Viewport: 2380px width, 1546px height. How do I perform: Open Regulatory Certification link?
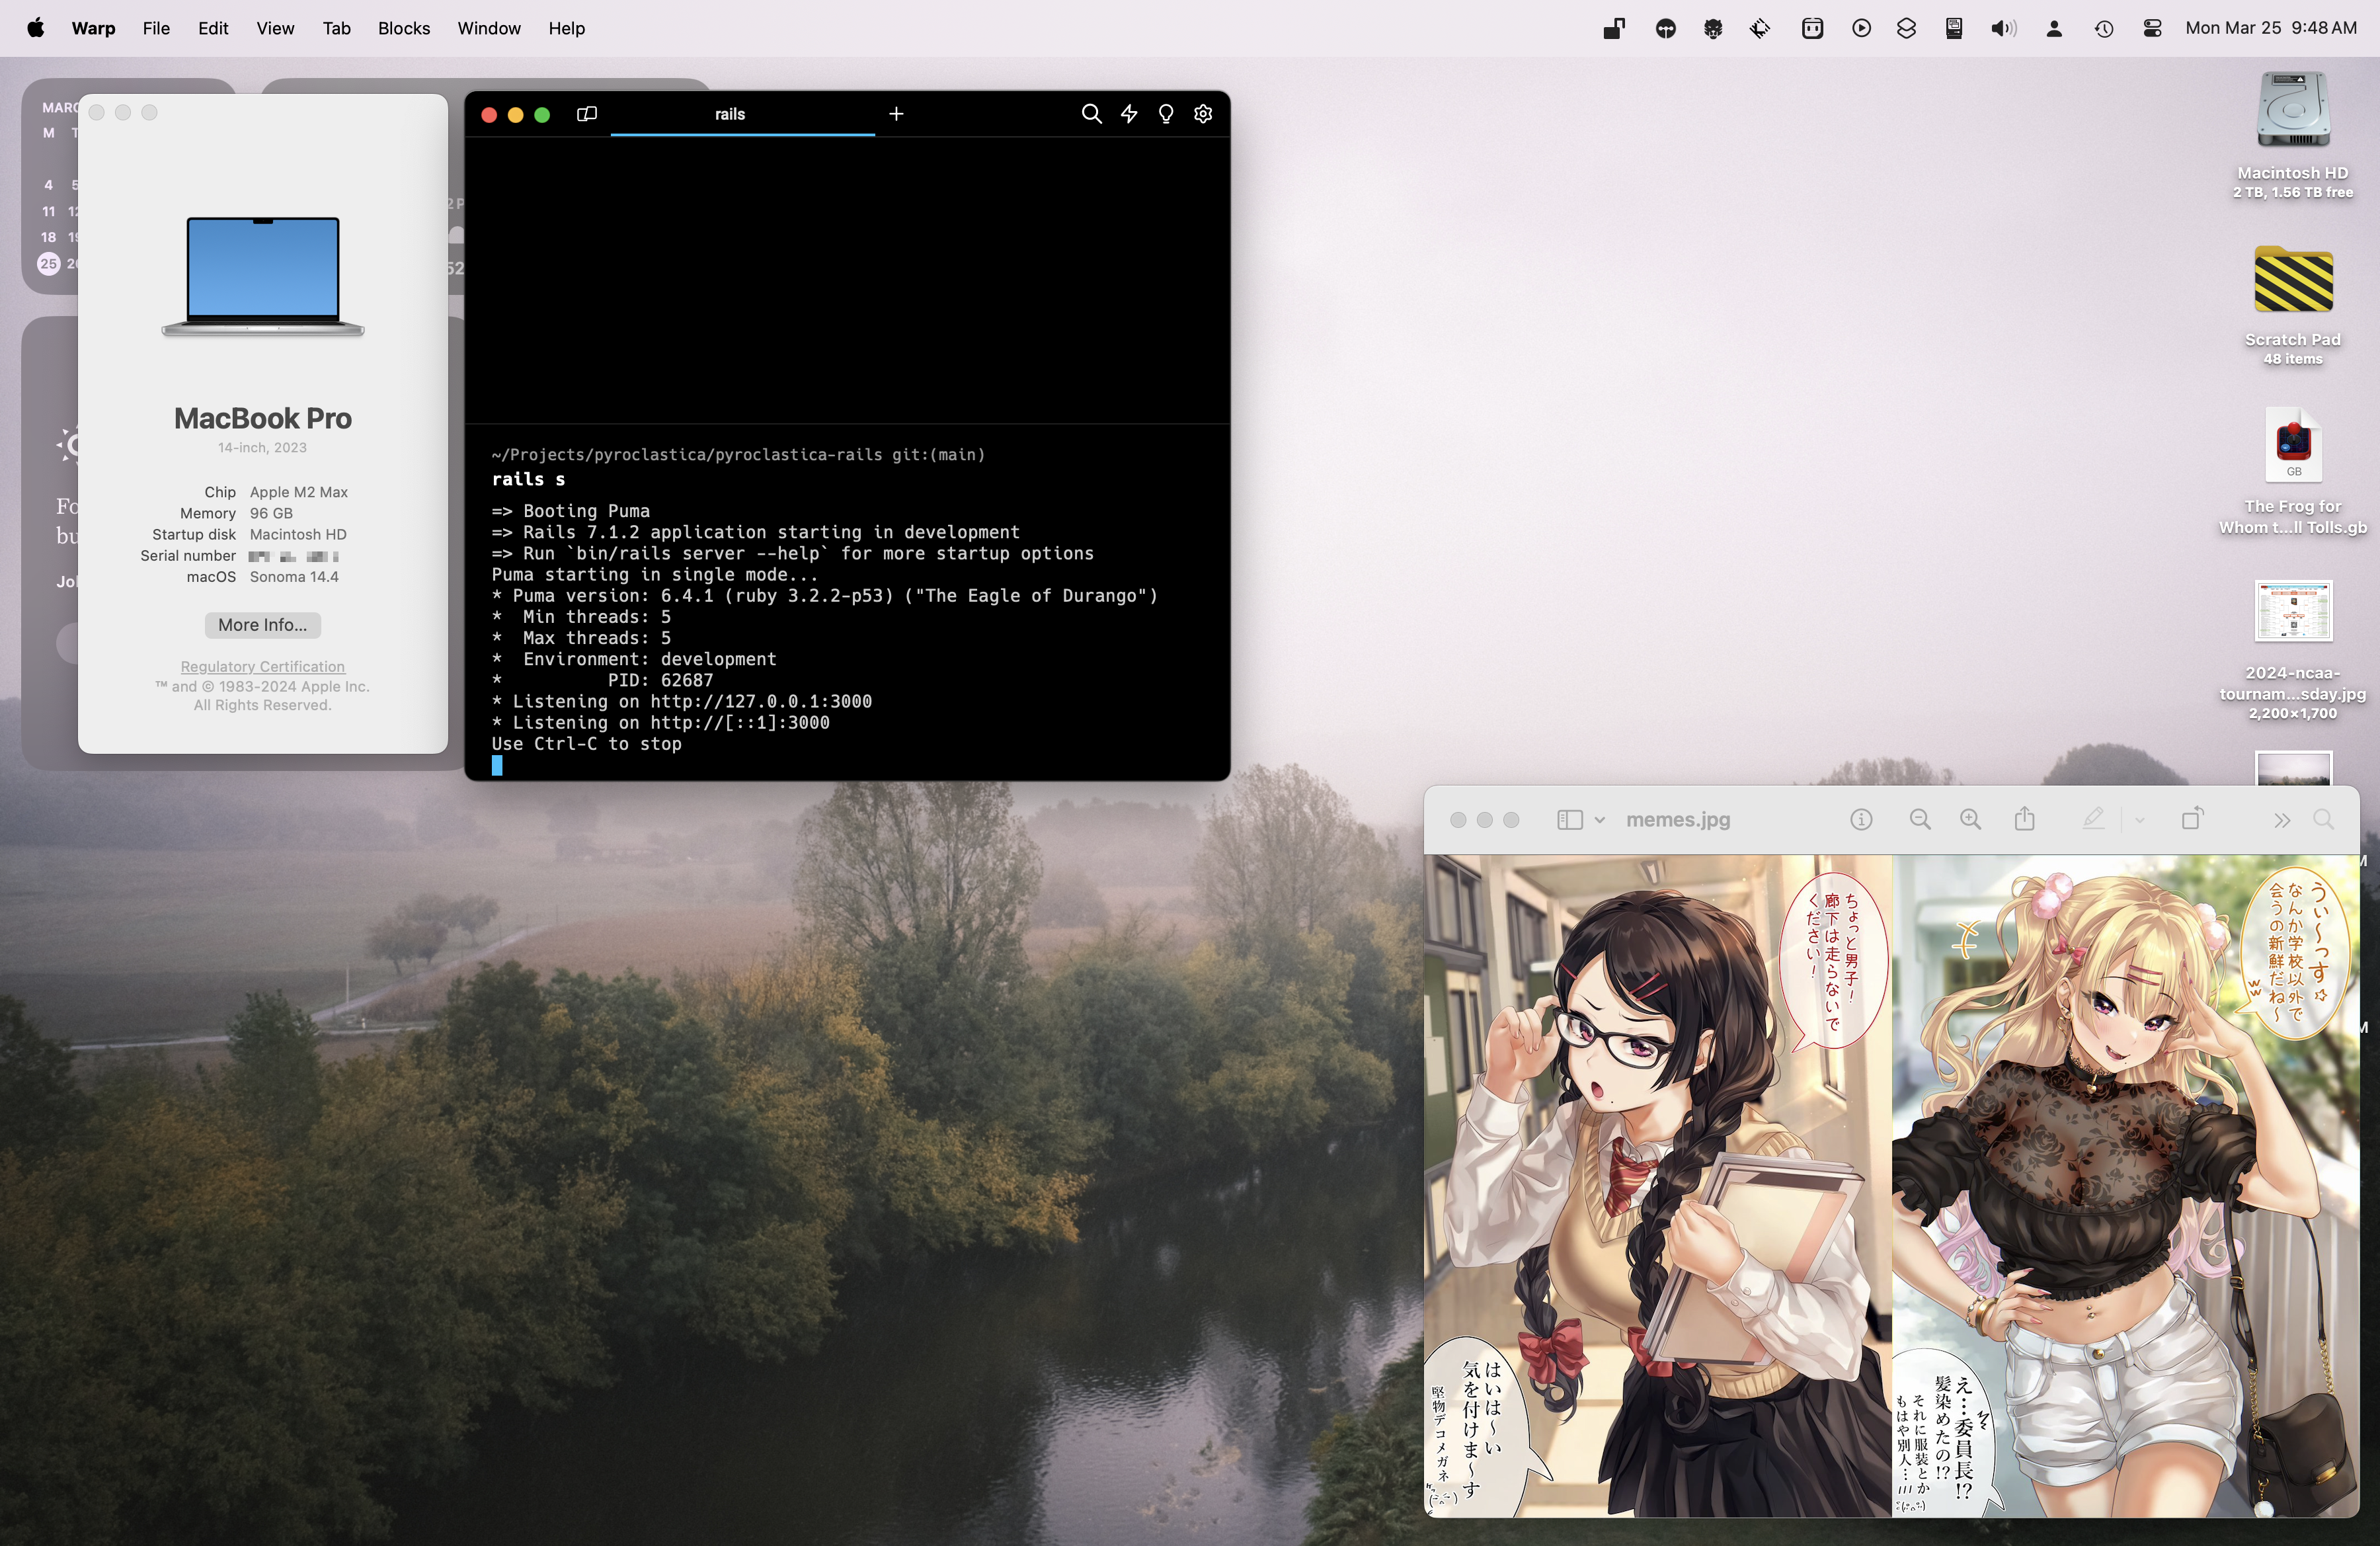[262, 667]
